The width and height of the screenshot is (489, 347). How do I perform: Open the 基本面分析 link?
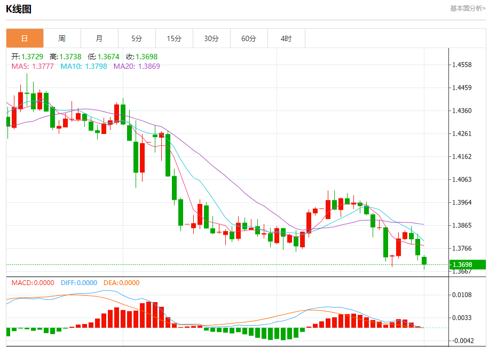coord(468,9)
